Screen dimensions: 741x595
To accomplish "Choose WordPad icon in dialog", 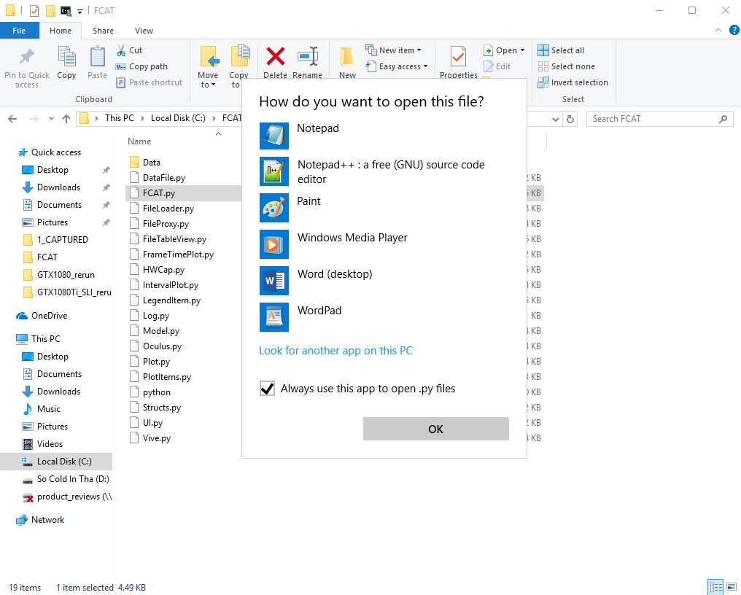I will tap(274, 317).
